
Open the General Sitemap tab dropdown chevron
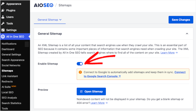60,20
